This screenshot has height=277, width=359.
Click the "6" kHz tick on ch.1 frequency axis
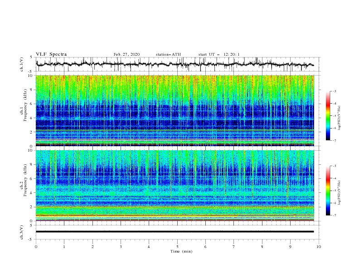[32, 104]
